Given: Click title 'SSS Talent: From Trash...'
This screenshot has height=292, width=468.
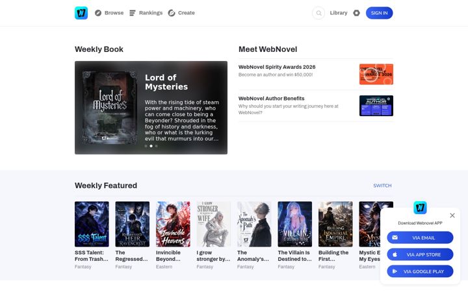Looking at the screenshot, I should coord(92,256).
